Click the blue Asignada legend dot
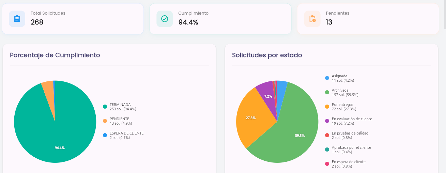This screenshot has height=173, width=446. [x=327, y=78]
